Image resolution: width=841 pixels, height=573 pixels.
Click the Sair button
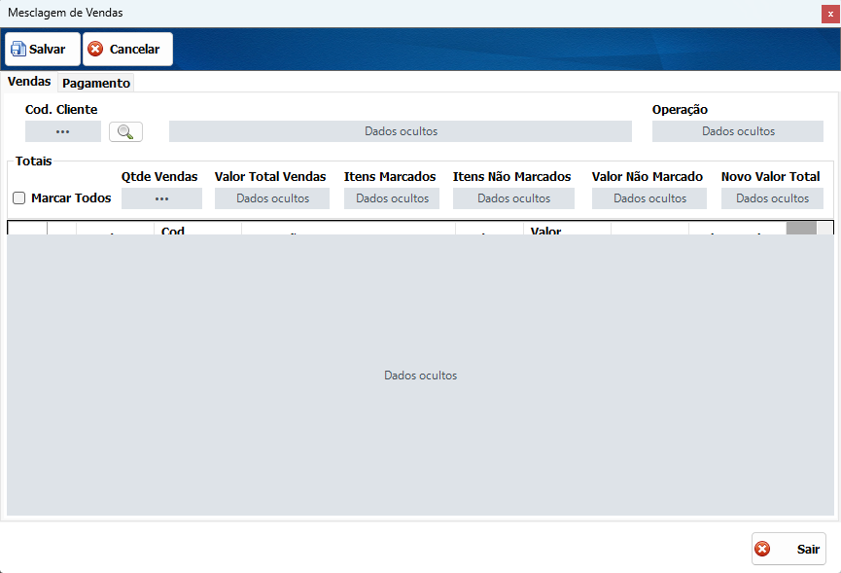[788, 549]
